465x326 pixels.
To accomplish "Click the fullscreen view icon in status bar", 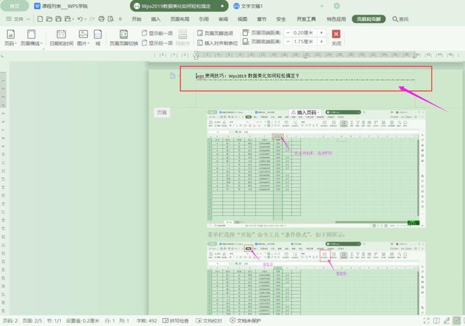I will point(426,321).
